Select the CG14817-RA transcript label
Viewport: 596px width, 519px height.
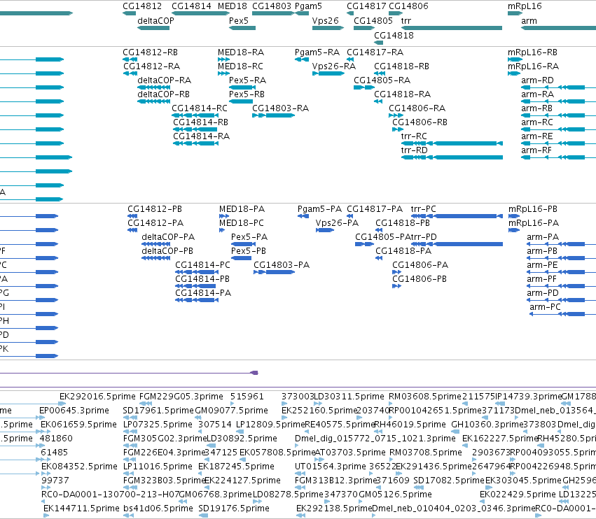tap(375, 52)
